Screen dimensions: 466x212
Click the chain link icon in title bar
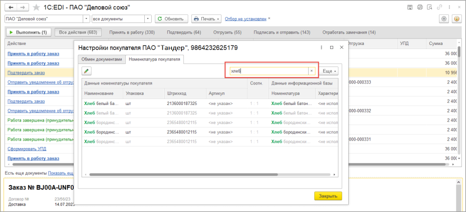pyautogui.click(x=439, y=7)
